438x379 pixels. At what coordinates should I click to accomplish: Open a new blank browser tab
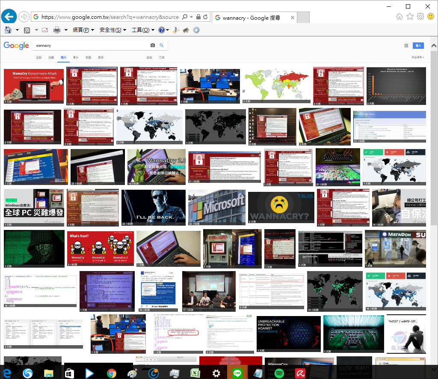pos(303,18)
